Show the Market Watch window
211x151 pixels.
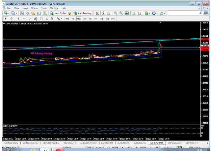[22, 13]
